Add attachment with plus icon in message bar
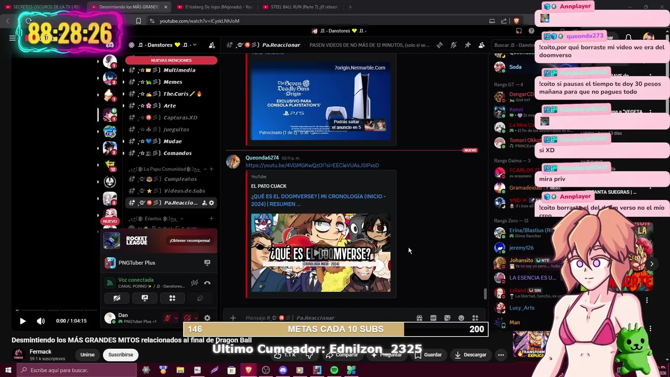670x377 pixels. (233, 318)
